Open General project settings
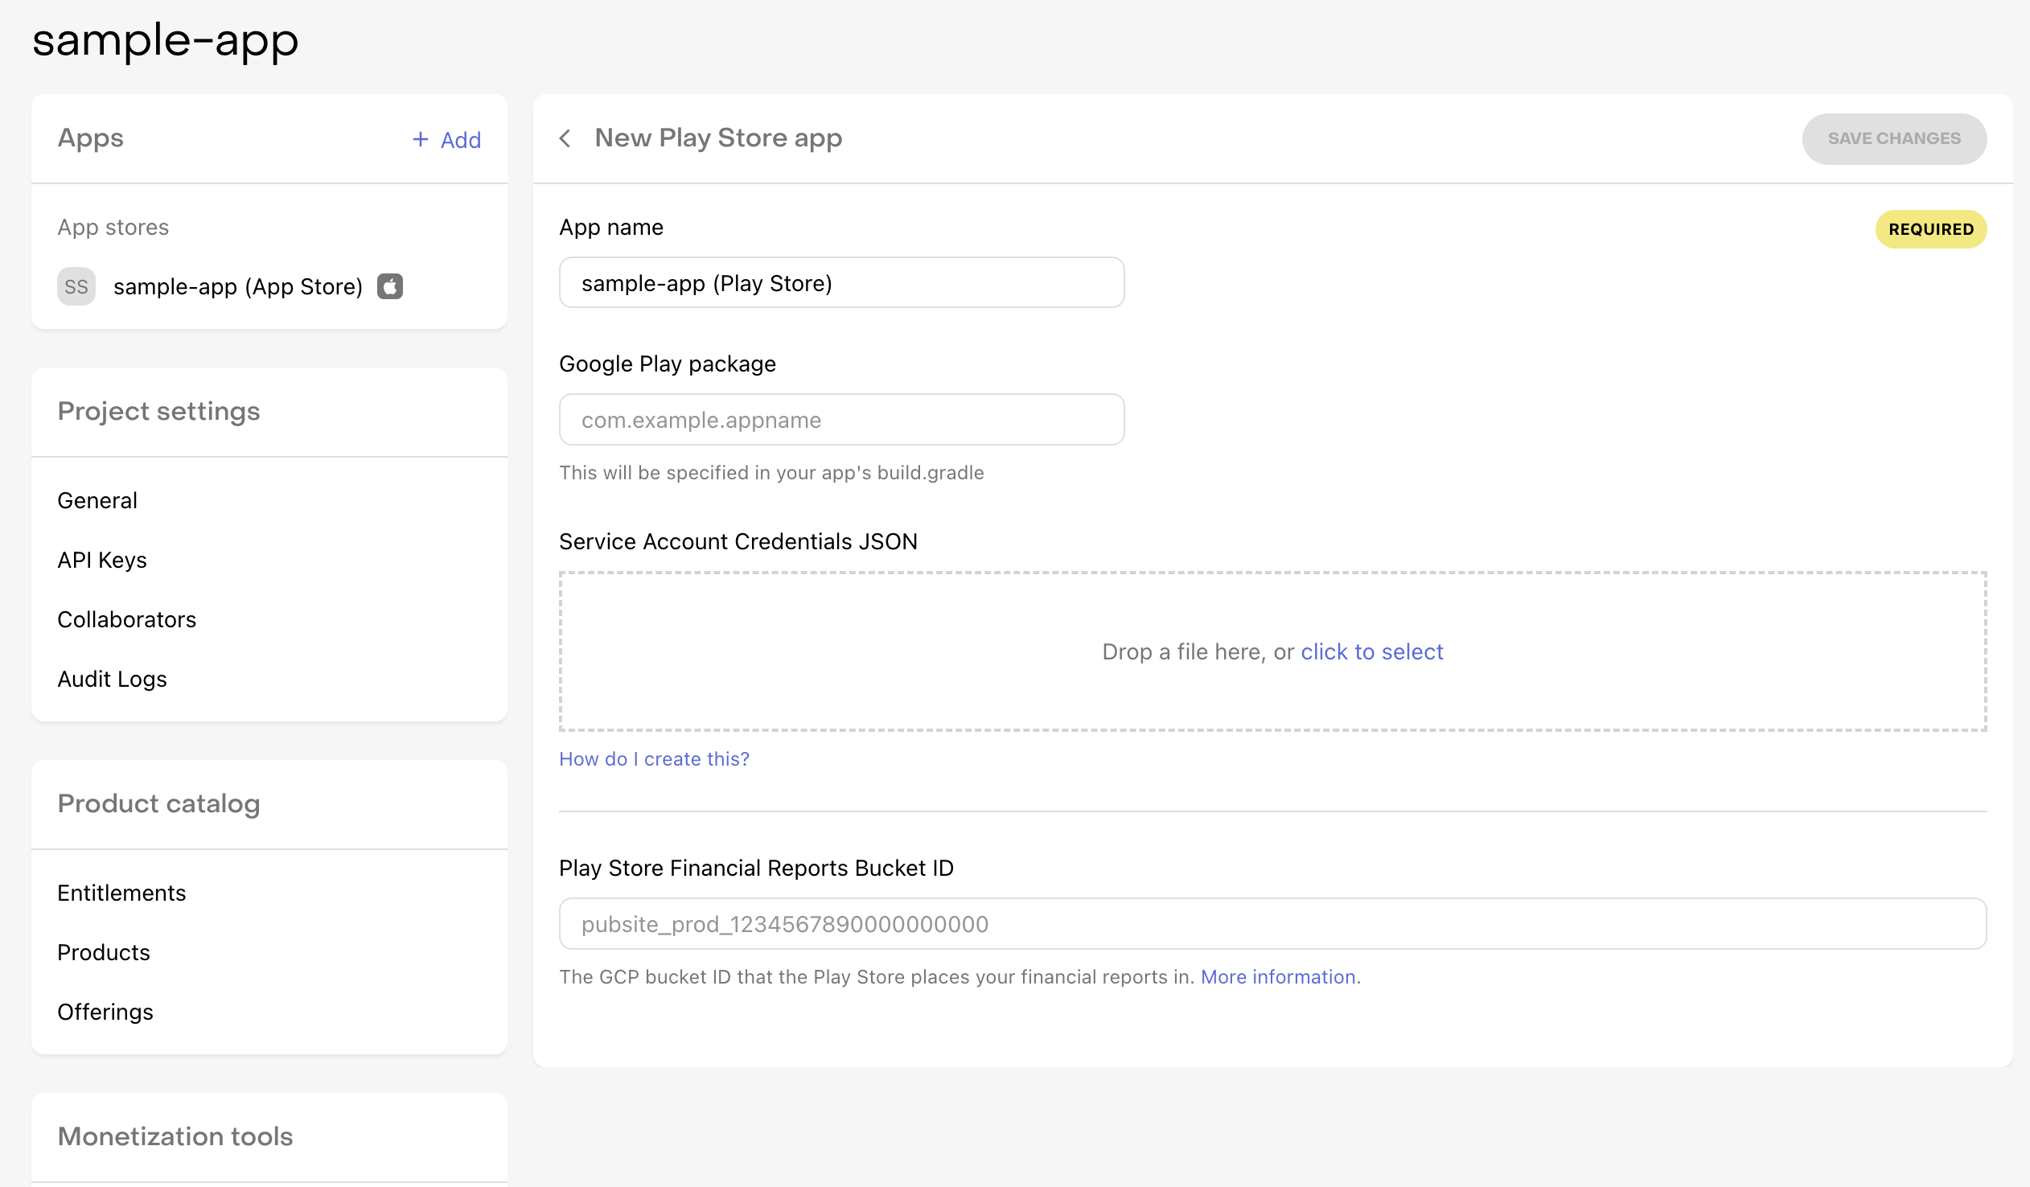 point(97,500)
